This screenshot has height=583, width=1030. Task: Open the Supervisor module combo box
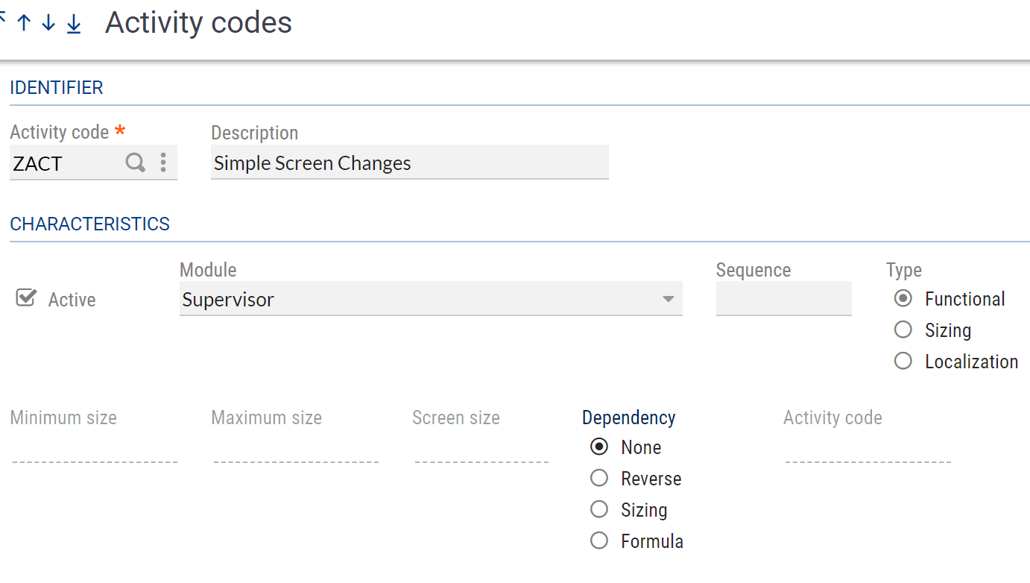417,300
